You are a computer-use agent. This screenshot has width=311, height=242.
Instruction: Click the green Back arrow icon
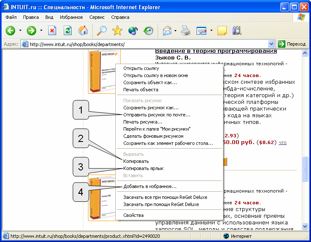point(10,31)
